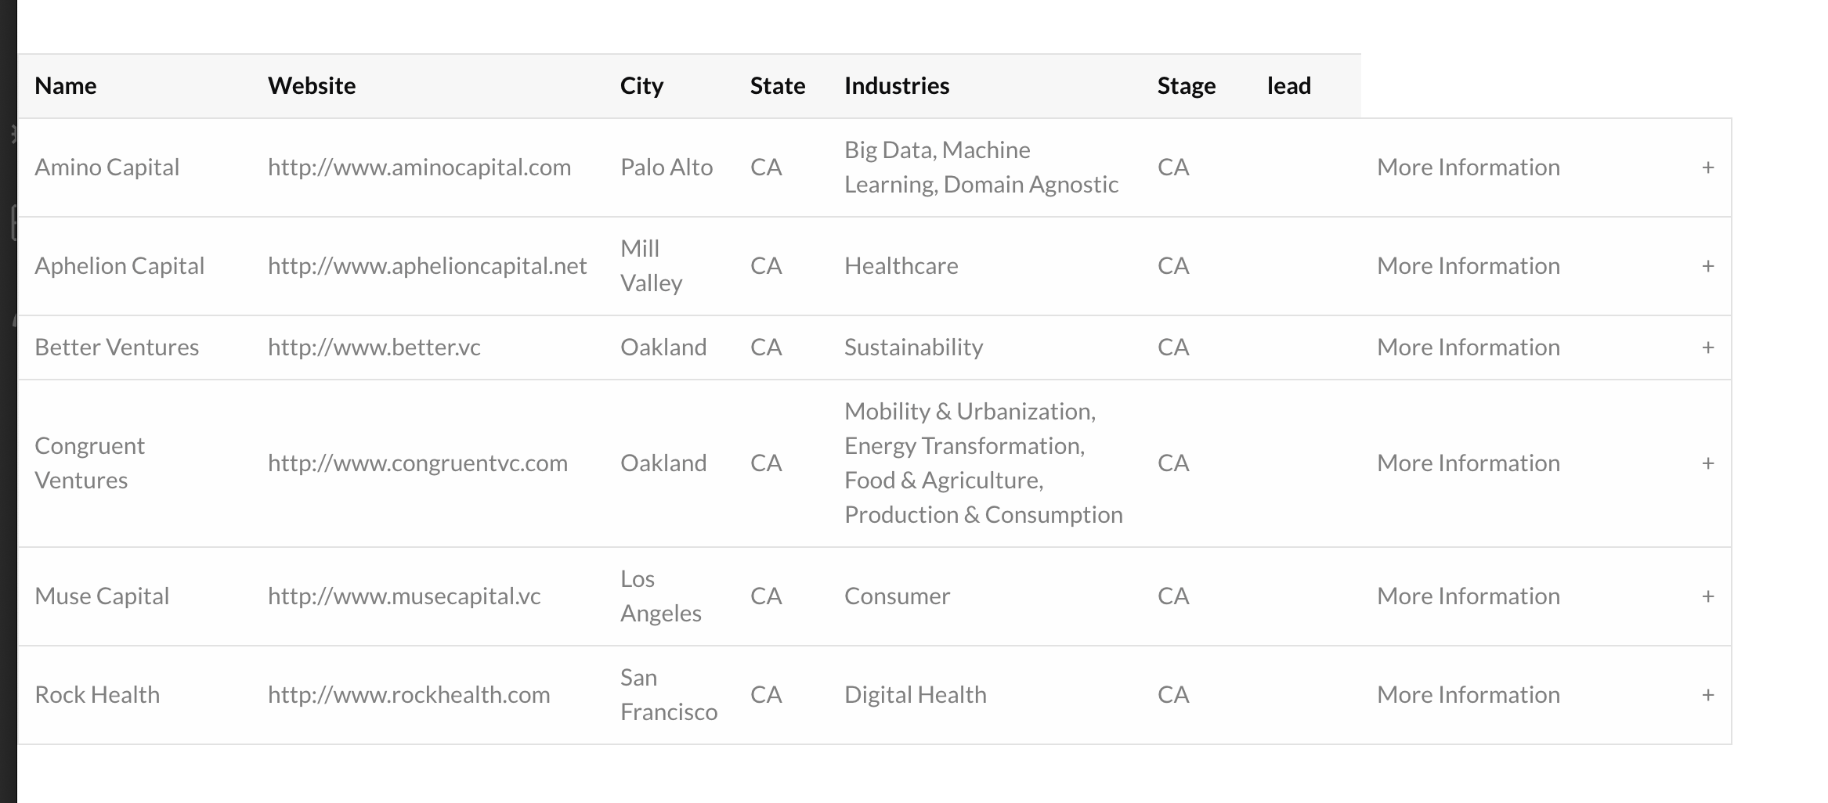Click More Information for Muse Capital
Screen dimensions: 1828x803
tap(1469, 596)
